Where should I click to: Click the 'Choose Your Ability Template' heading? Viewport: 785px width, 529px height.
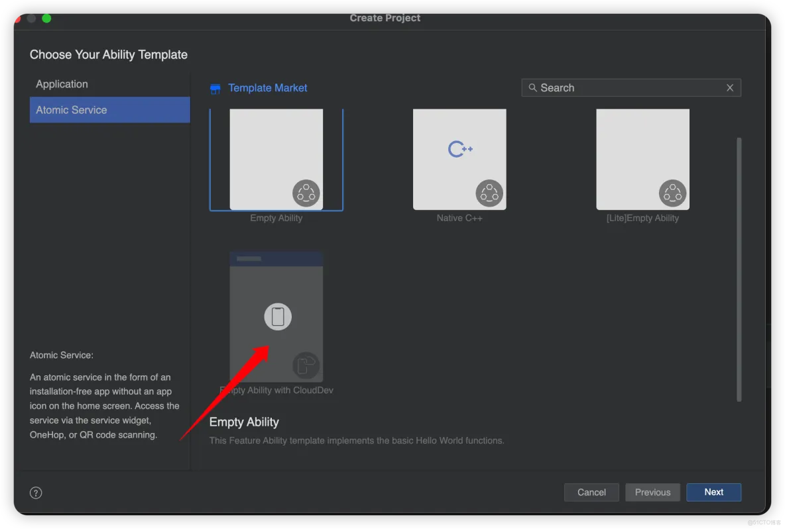(109, 54)
